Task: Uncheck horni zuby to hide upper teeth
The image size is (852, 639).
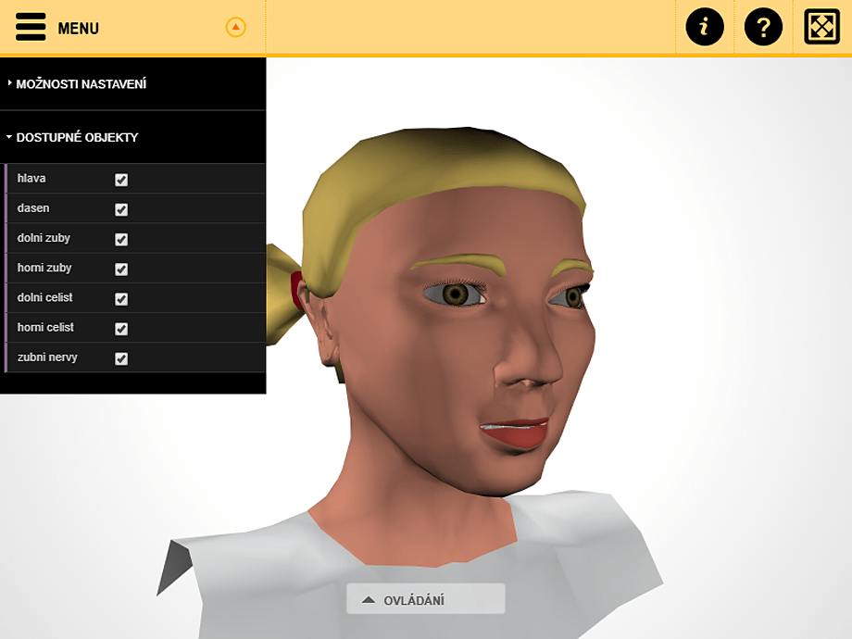Action: [120, 269]
